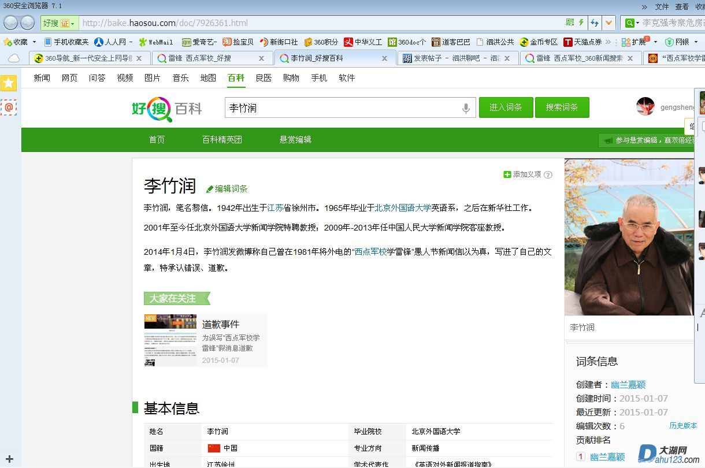Viewport: 705px width, 468px height.
Task: Expand the 收藏 dropdown arrow
Action: pos(34,42)
